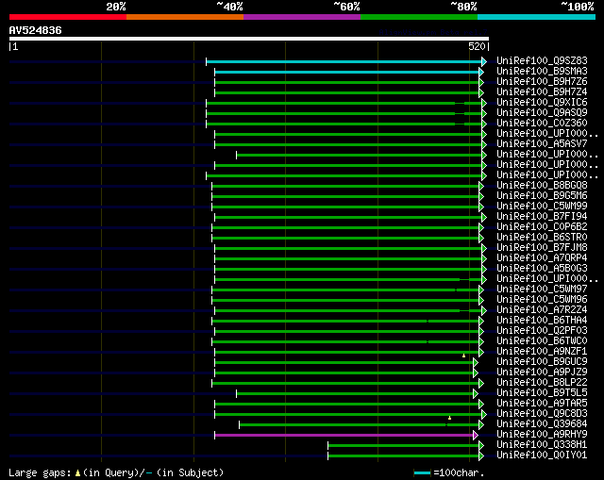Viewport: 604px width, 480px height.
Task: Click the arrowhead on the UniRef100_B8BGQ8 row
Action: 481,187
